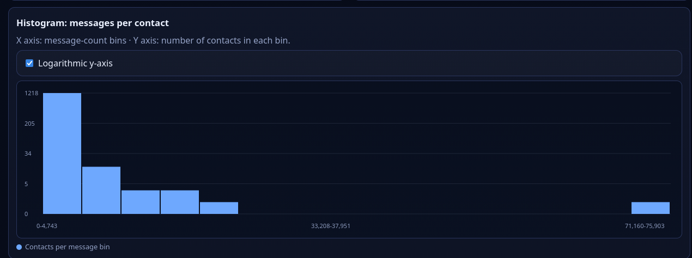Click the third histogram bar

coord(141,202)
